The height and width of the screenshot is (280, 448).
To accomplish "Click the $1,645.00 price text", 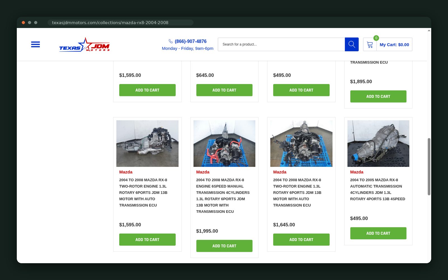I will coord(284,225).
